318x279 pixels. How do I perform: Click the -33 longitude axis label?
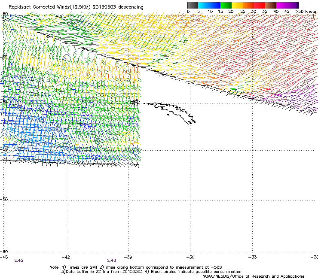click(x=253, y=257)
